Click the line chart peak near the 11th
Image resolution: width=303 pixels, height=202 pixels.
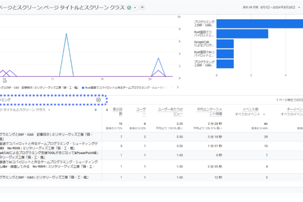coord(66,34)
